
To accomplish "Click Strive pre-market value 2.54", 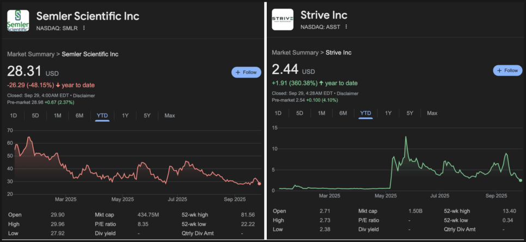I will point(301,100).
